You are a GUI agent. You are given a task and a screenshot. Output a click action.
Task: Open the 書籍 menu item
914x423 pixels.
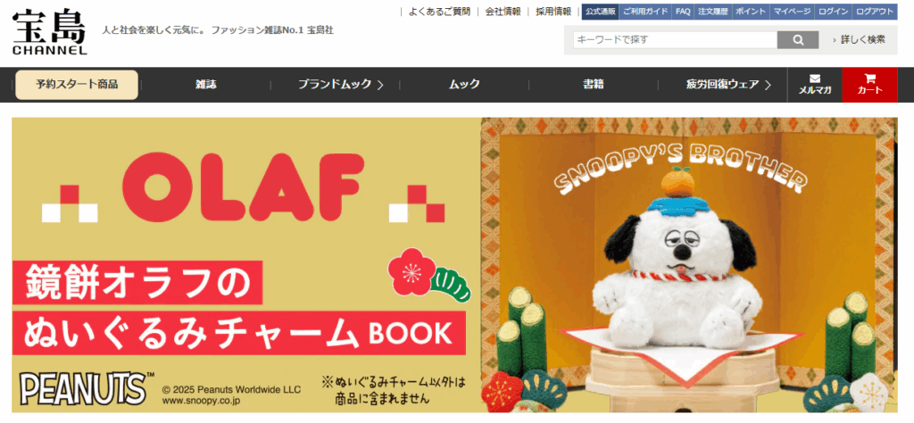point(594,85)
